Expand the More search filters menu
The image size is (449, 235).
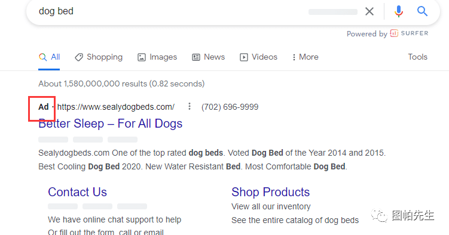(x=306, y=57)
